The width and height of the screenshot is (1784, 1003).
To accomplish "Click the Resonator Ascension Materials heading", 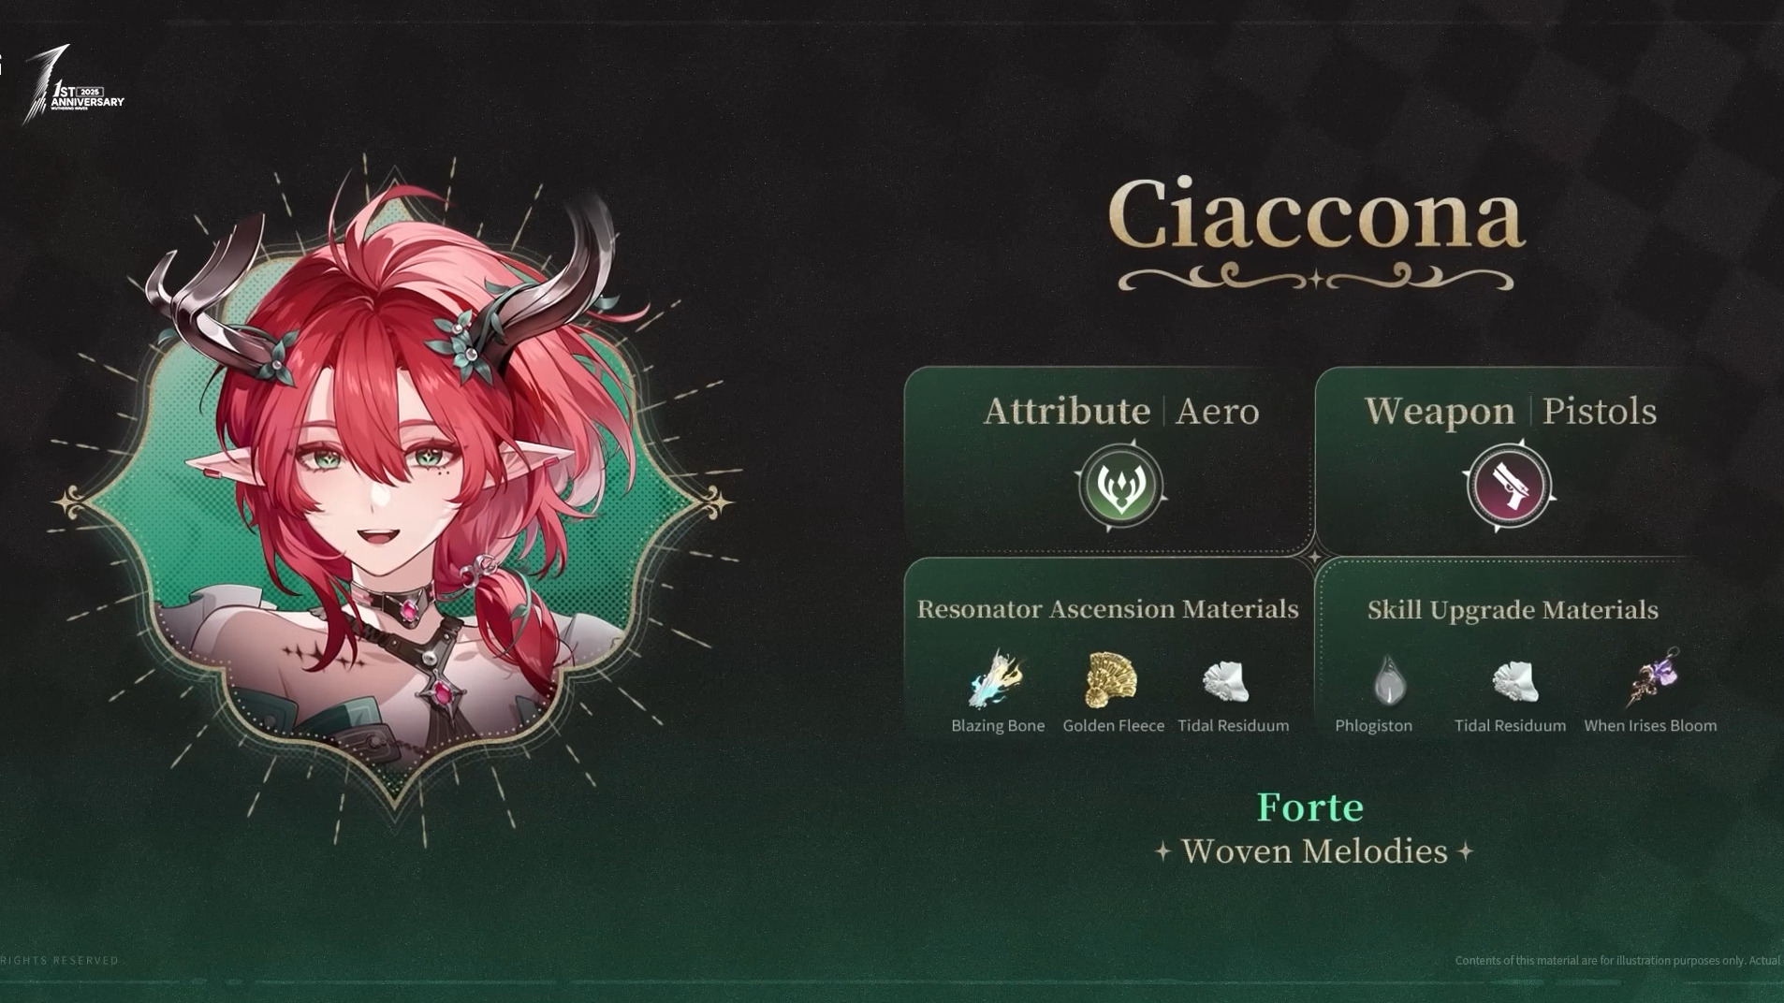I will (1107, 609).
